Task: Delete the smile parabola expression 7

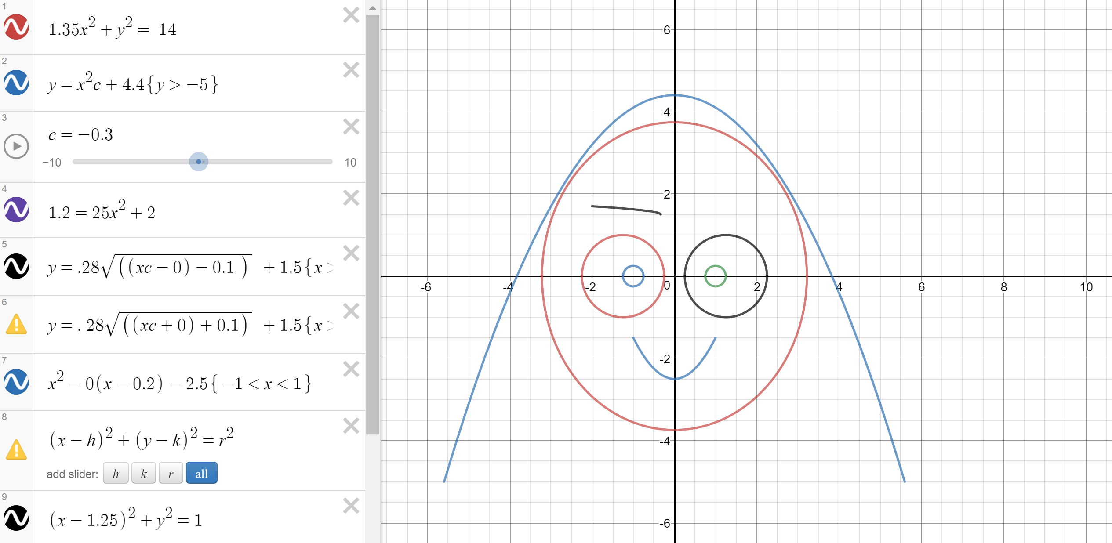Action: pyautogui.click(x=351, y=369)
